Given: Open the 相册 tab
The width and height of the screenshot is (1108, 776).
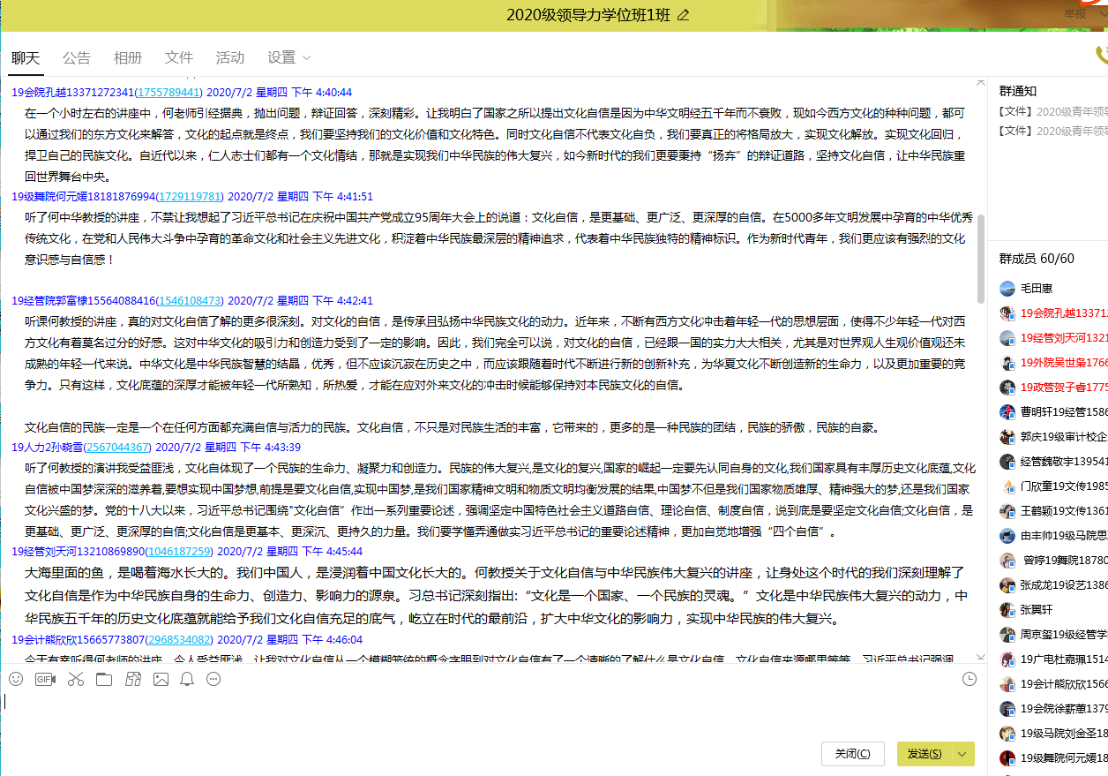Looking at the screenshot, I should pos(128,57).
